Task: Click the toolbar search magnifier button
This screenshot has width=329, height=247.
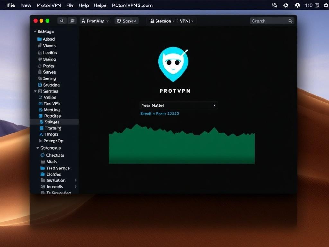Action: click(x=62, y=21)
